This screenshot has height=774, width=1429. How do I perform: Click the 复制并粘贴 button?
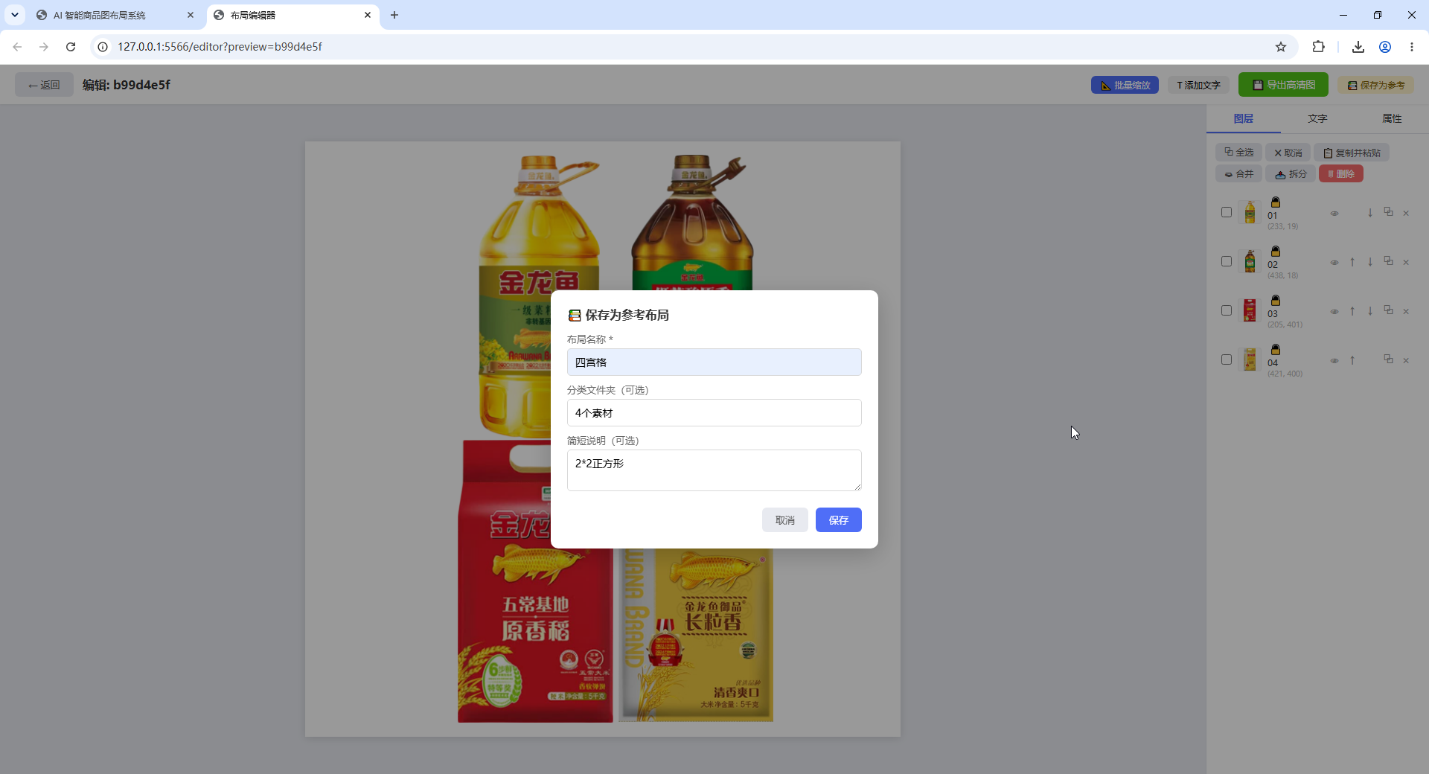1352,153
